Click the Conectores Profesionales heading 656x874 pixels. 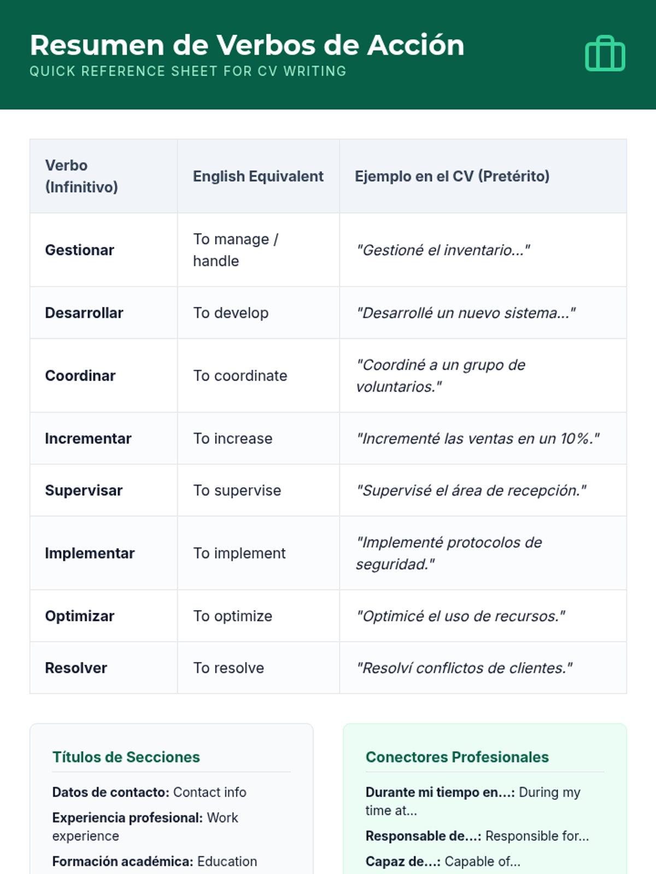(457, 757)
